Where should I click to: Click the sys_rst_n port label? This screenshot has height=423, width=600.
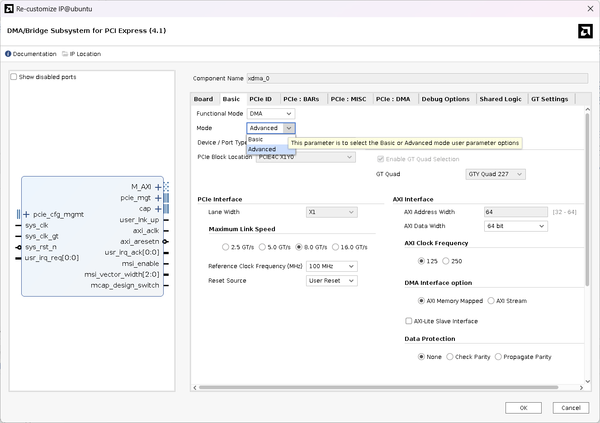(x=41, y=247)
